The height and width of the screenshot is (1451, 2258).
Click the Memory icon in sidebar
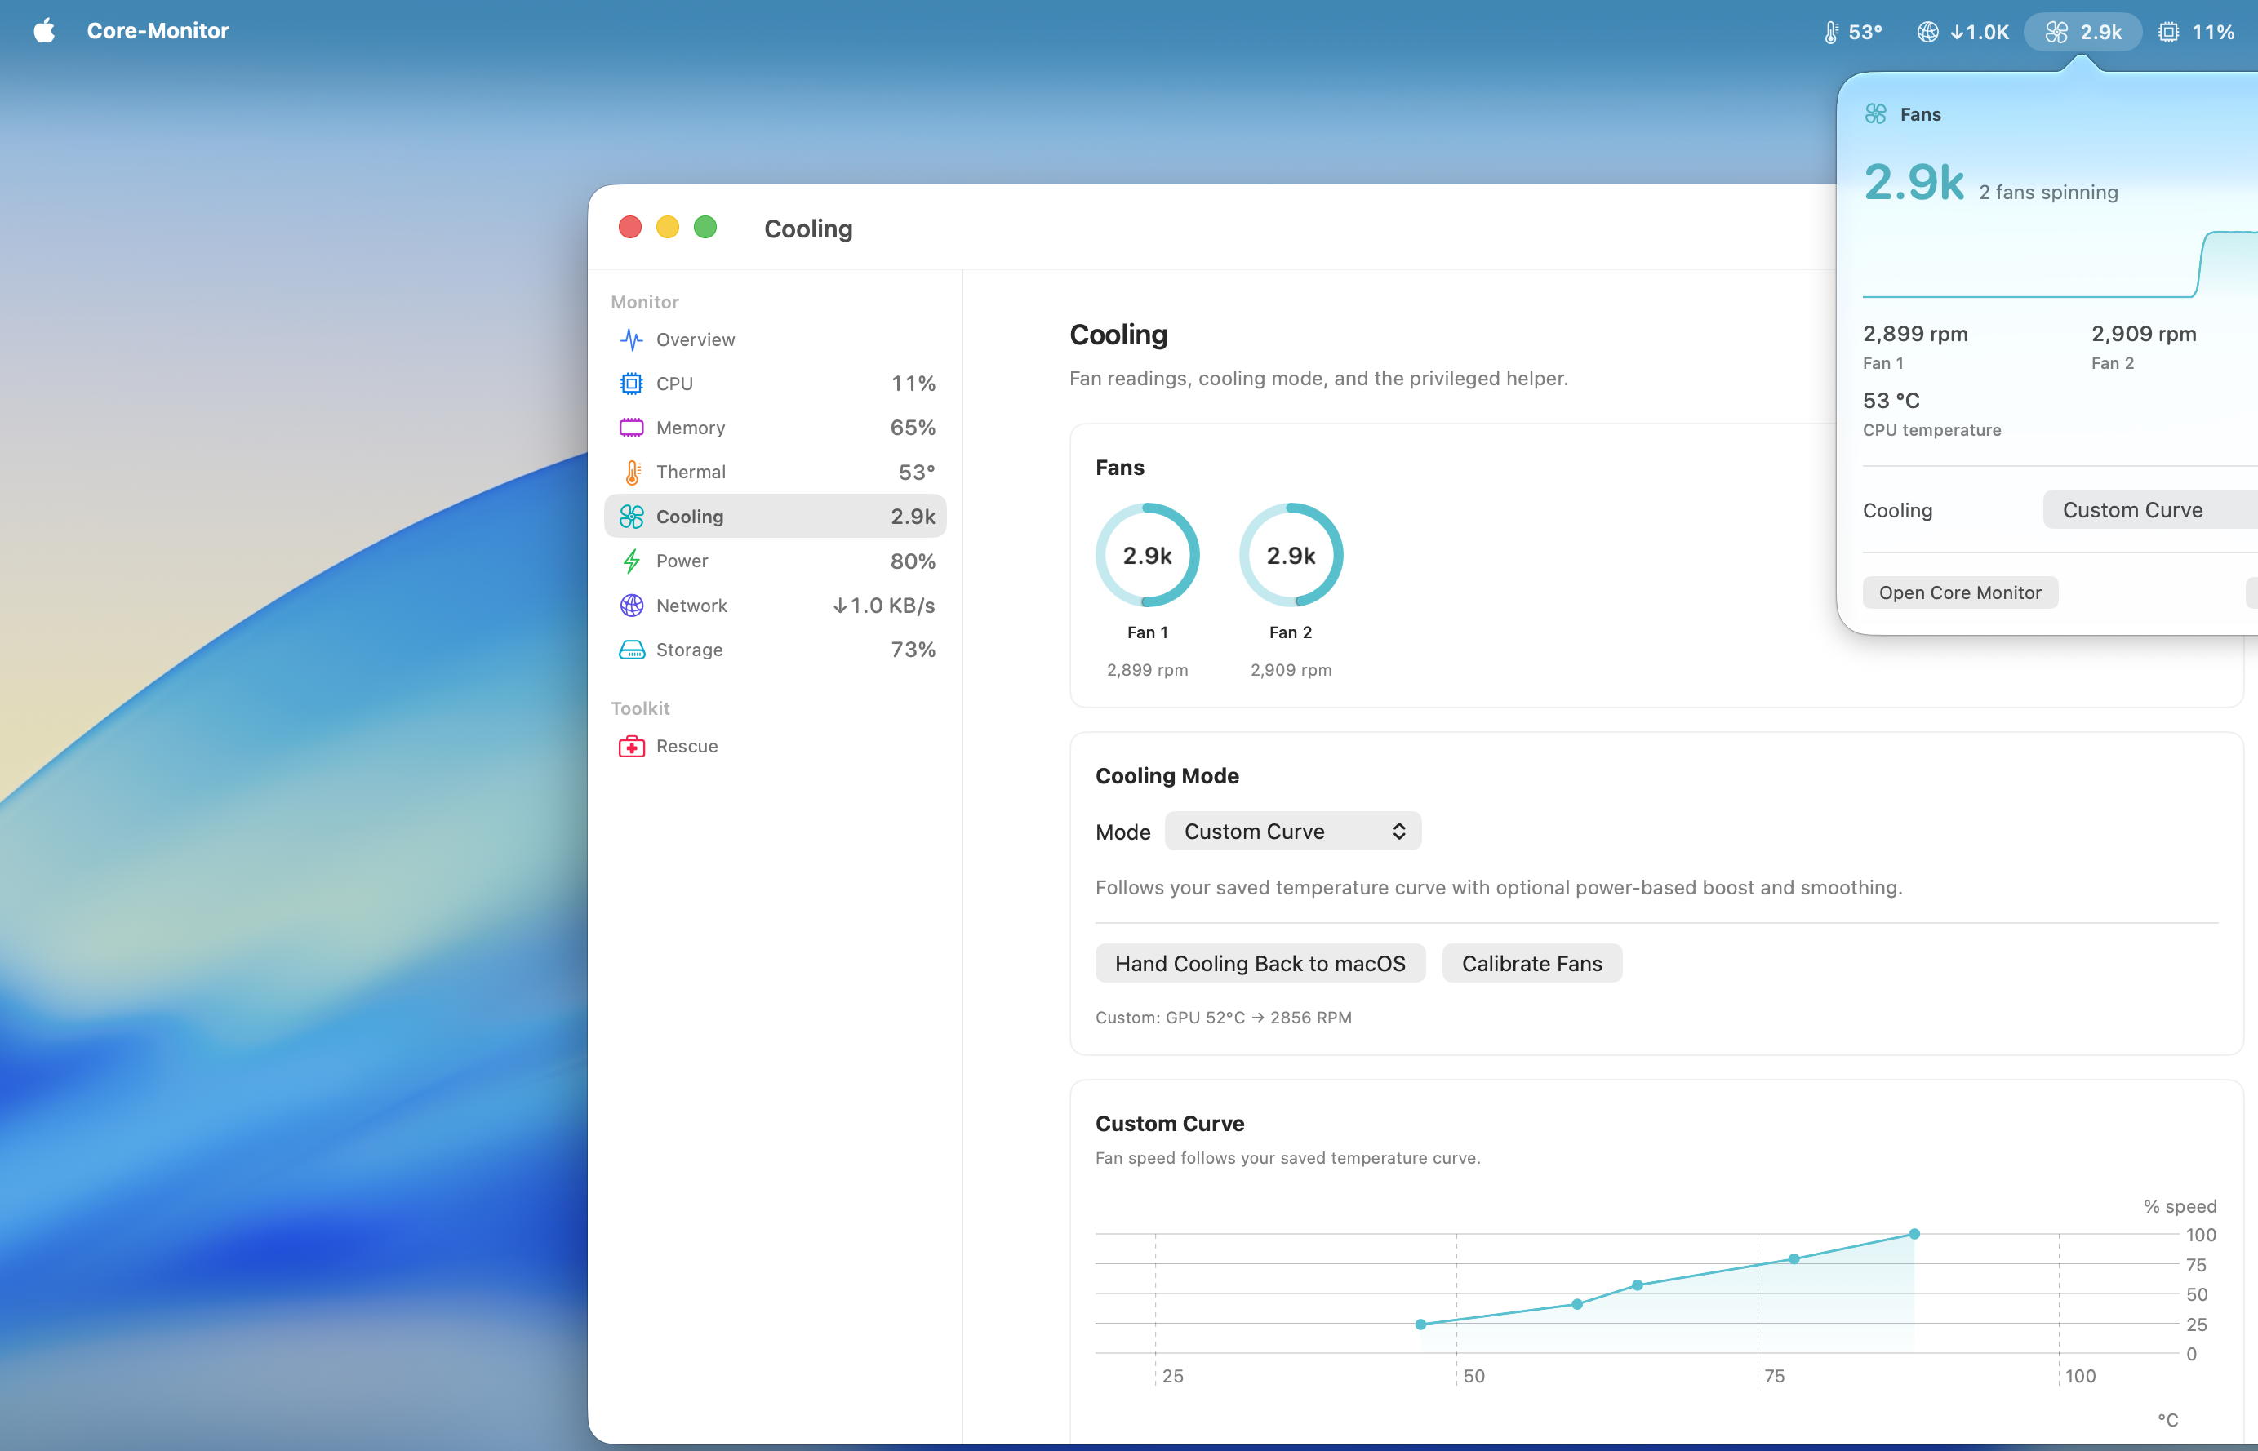tap(631, 428)
